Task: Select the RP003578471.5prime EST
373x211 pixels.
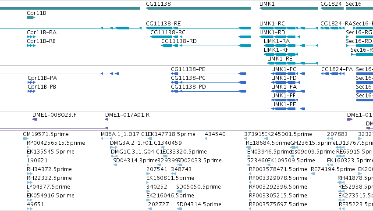Action: click(x=250, y=174)
